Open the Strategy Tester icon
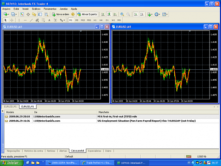 [46, 14]
